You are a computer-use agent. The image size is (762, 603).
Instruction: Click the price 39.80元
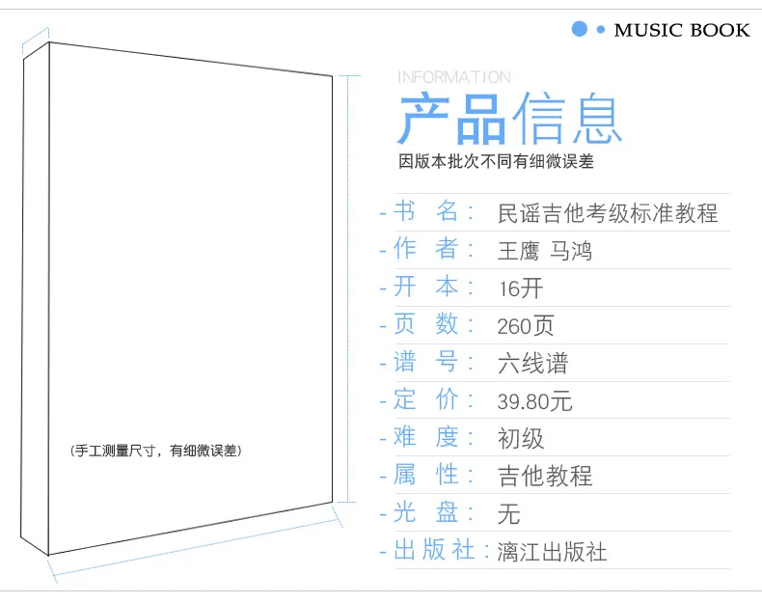(534, 401)
